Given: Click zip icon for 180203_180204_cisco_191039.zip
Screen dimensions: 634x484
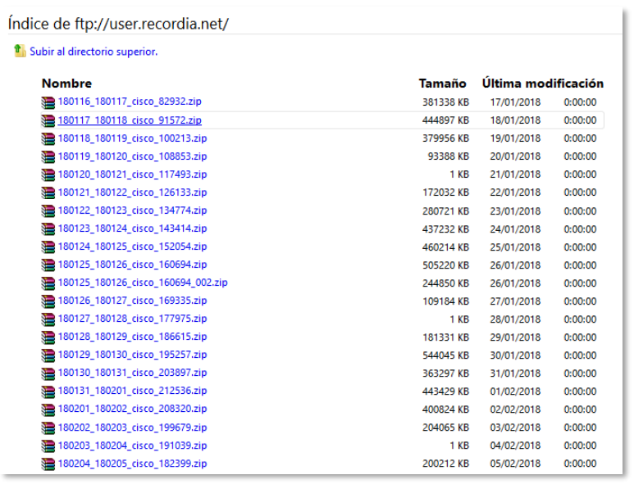Looking at the screenshot, I should [x=48, y=446].
